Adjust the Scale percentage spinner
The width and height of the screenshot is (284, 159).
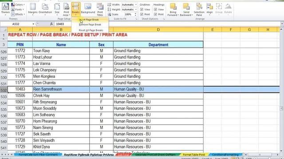tap(135, 14)
